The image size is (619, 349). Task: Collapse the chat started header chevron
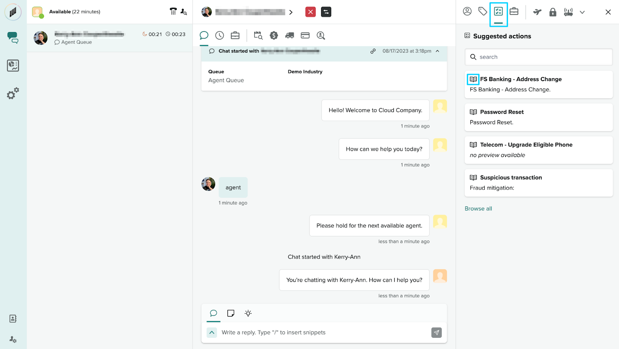438,51
